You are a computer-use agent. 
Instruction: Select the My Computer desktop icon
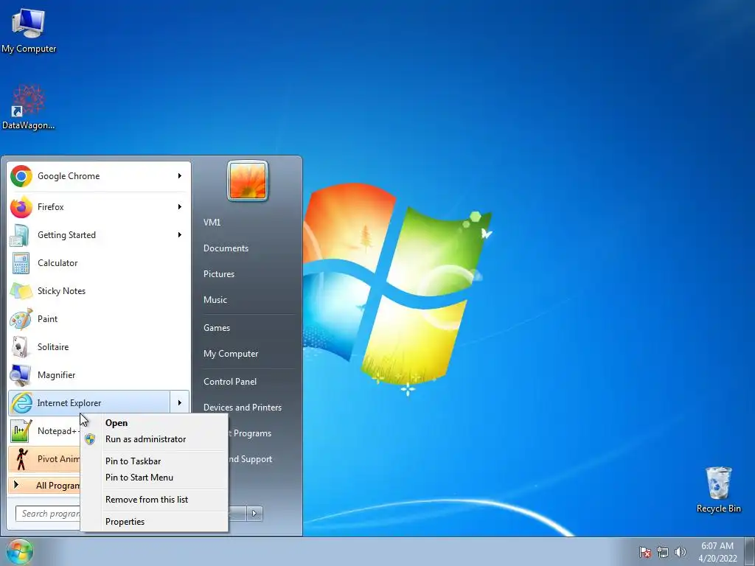tap(29, 30)
